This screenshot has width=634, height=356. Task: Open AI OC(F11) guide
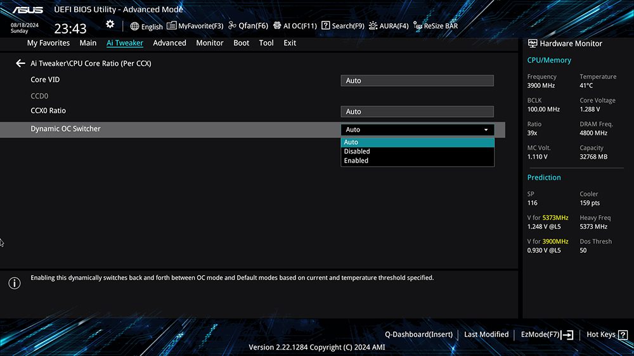click(x=295, y=27)
